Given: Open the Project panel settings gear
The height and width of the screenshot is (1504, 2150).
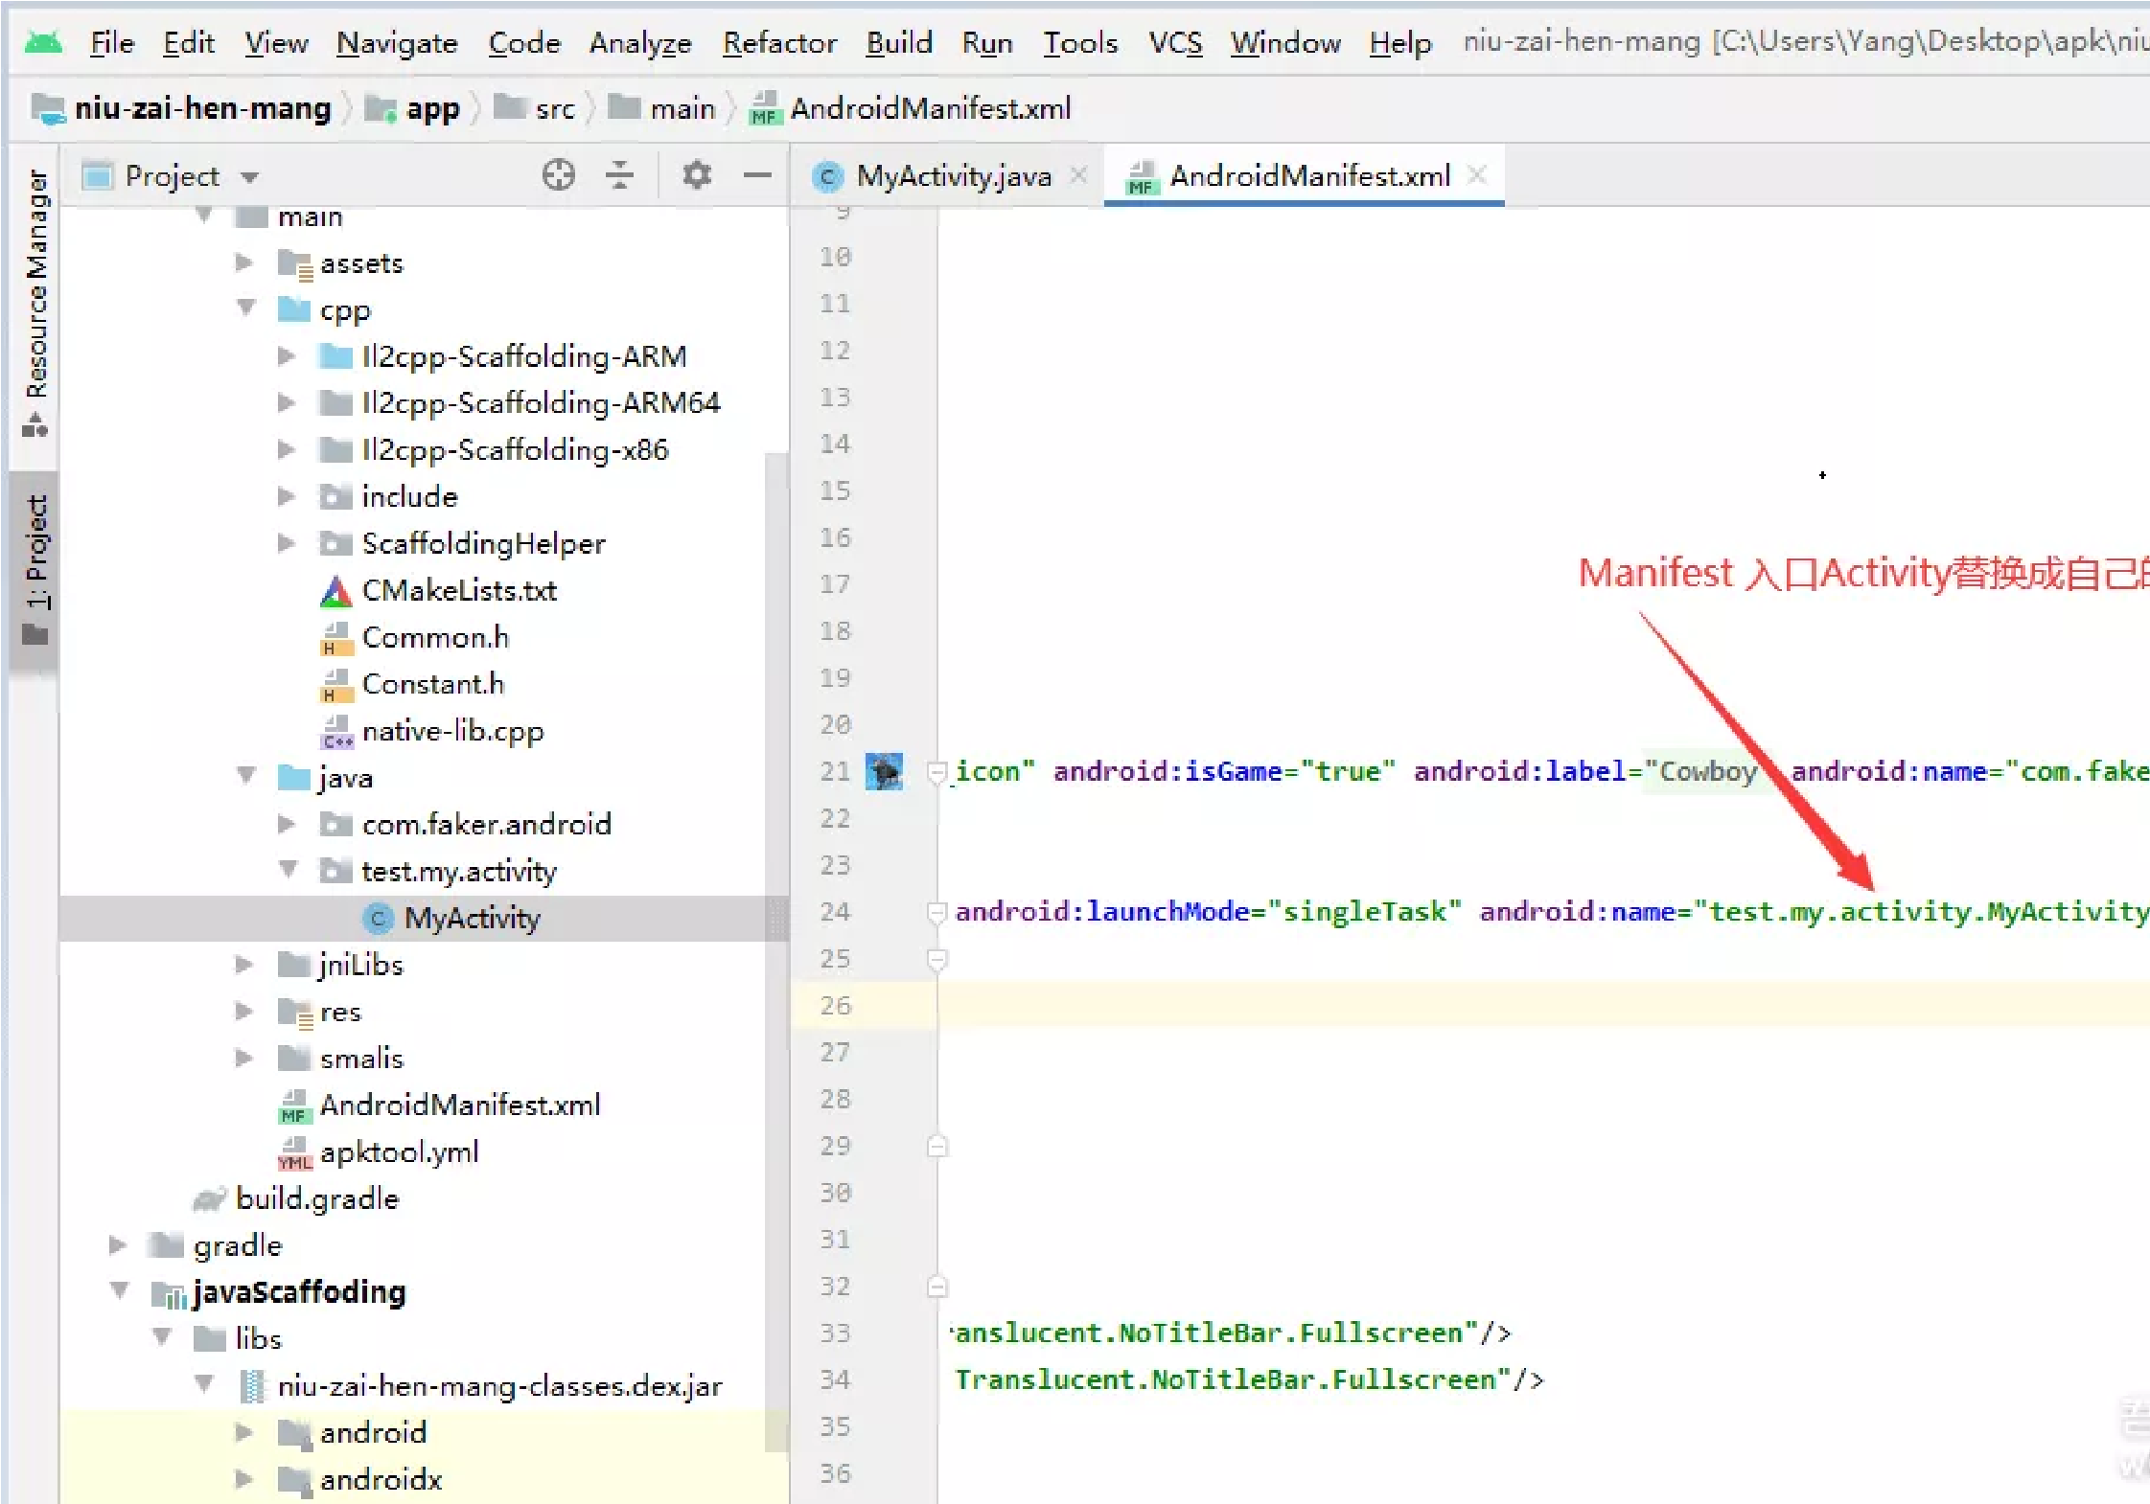Looking at the screenshot, I should coord(697,175).
